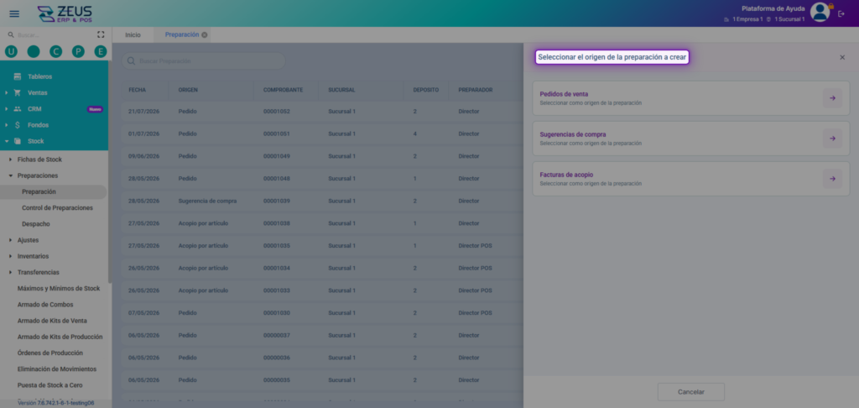Close the origin selection panel

(842, 58)
